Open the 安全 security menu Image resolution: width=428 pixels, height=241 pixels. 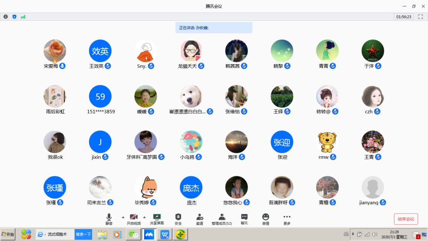click(178, 219)
